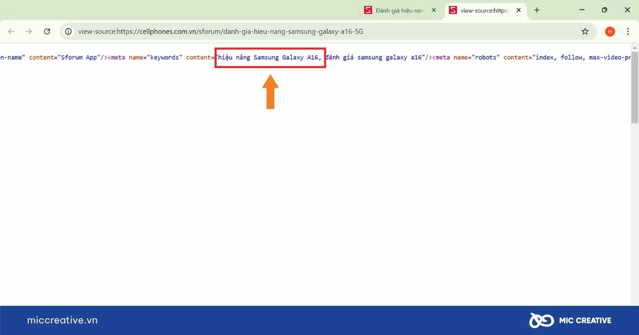Open site information icon in address bar
The width and height of the screenshot is (639, 335).
tap(68, 31)
